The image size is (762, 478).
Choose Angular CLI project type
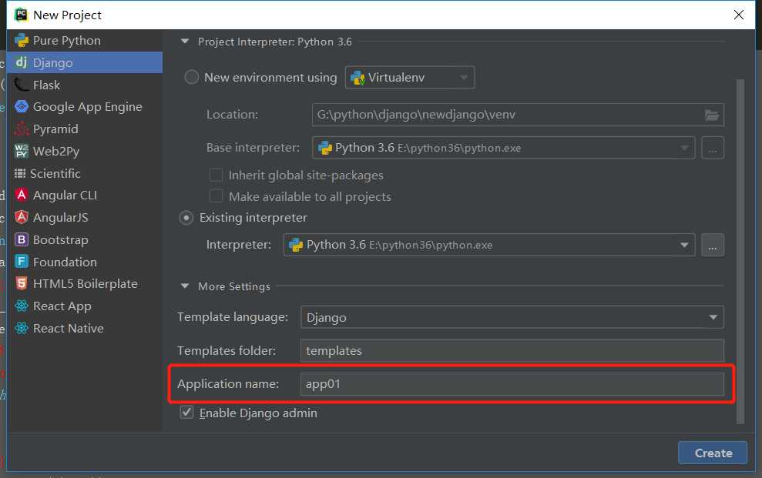click(x=85, y=195)
